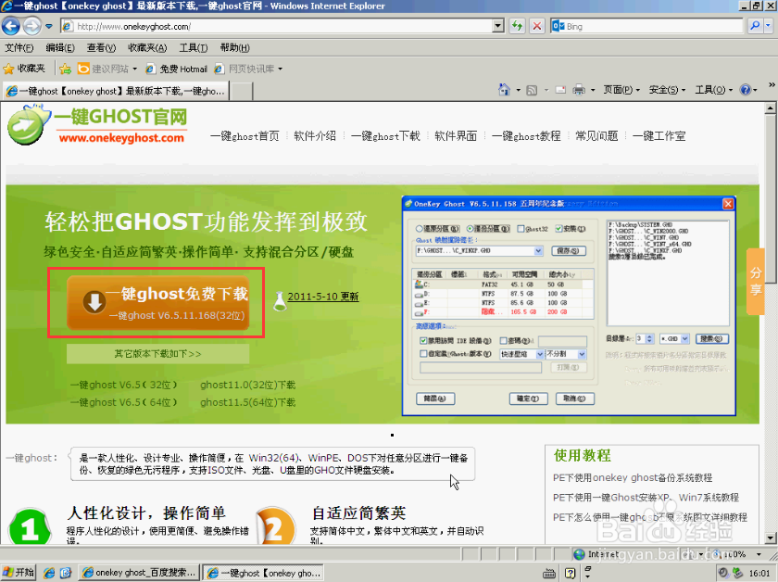This screenshot has height=582, width=778.
Task: Expand the 工具(O) tools command menu
Action: (713, 90)
